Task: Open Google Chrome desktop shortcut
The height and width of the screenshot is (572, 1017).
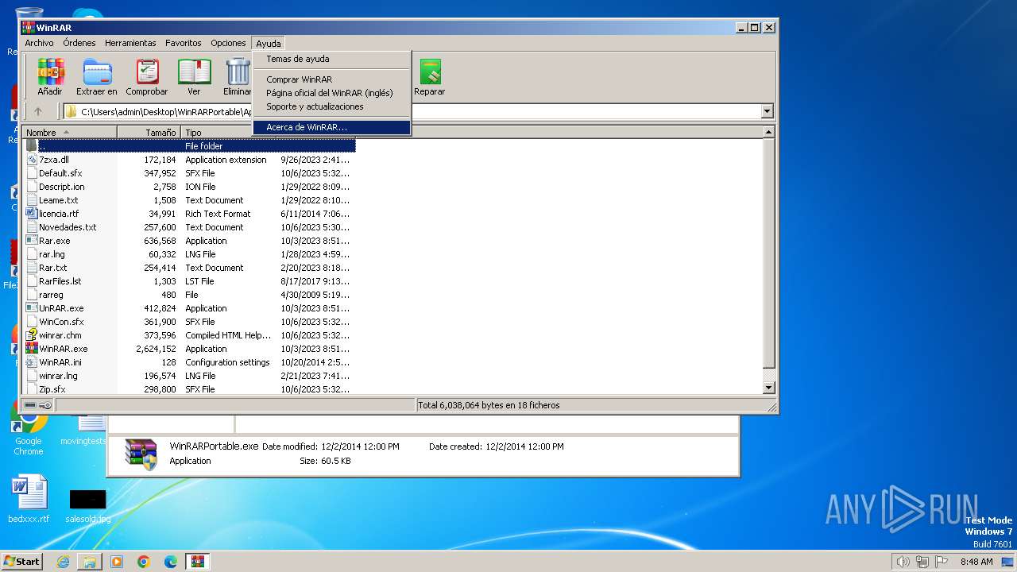Action: (x=29, y=427)
